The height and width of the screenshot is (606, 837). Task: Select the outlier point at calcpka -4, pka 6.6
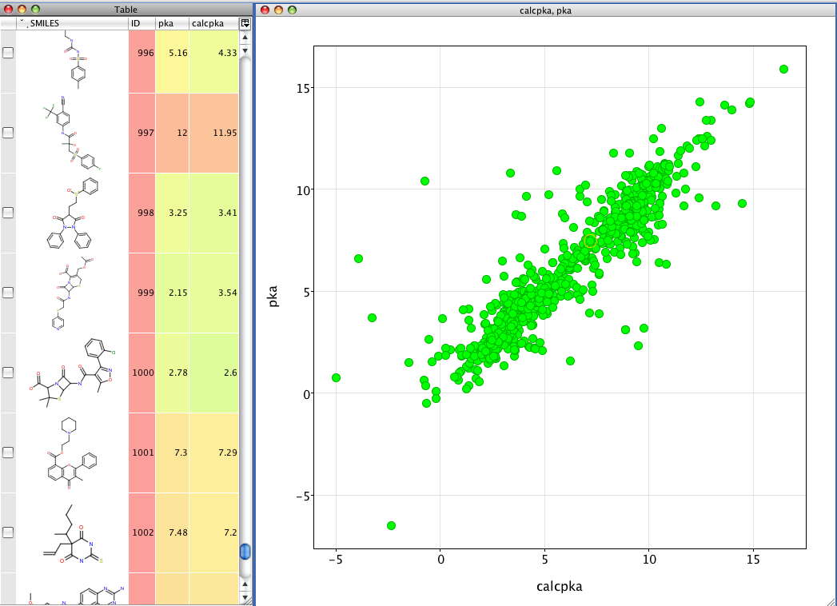point(358,258)
